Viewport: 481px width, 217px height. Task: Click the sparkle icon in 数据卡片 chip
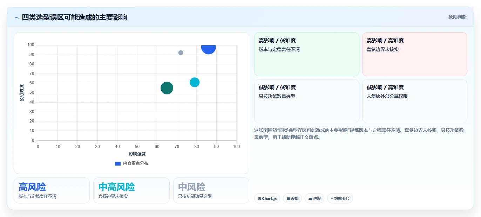tap(332, 198)
